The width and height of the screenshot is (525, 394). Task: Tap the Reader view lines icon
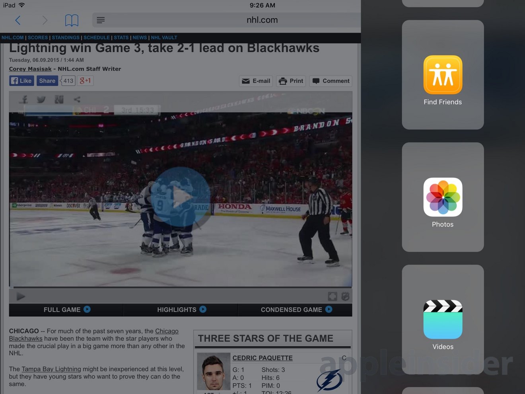click(x=101, y=20)
